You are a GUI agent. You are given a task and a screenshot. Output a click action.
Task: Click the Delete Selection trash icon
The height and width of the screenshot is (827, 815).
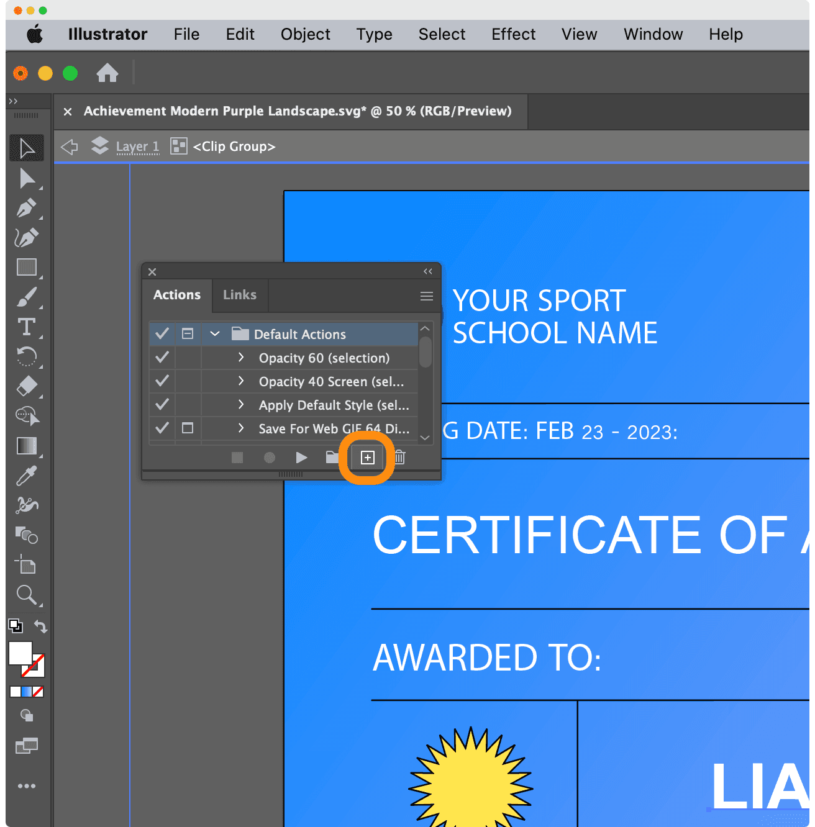399,458
